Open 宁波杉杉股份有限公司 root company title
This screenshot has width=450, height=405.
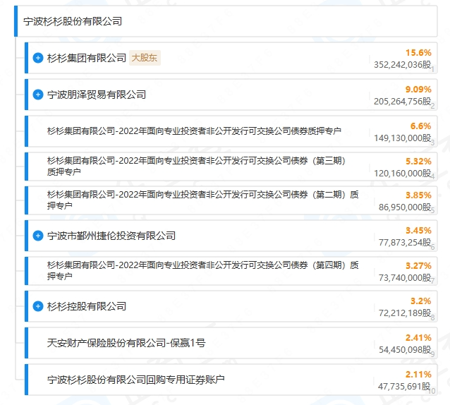coord(73,21)
